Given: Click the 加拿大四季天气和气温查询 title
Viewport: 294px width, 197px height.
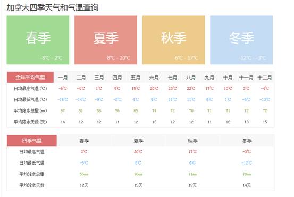Looking at the screenshot, I should coord(53,7).
